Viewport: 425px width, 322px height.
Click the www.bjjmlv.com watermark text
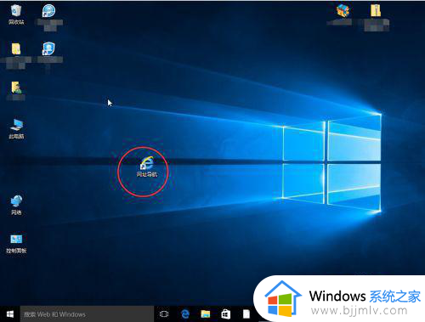tap(359, 311)
